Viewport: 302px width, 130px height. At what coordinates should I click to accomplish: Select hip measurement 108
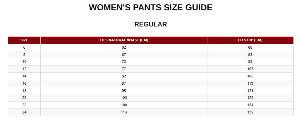(x=250, y=76)
